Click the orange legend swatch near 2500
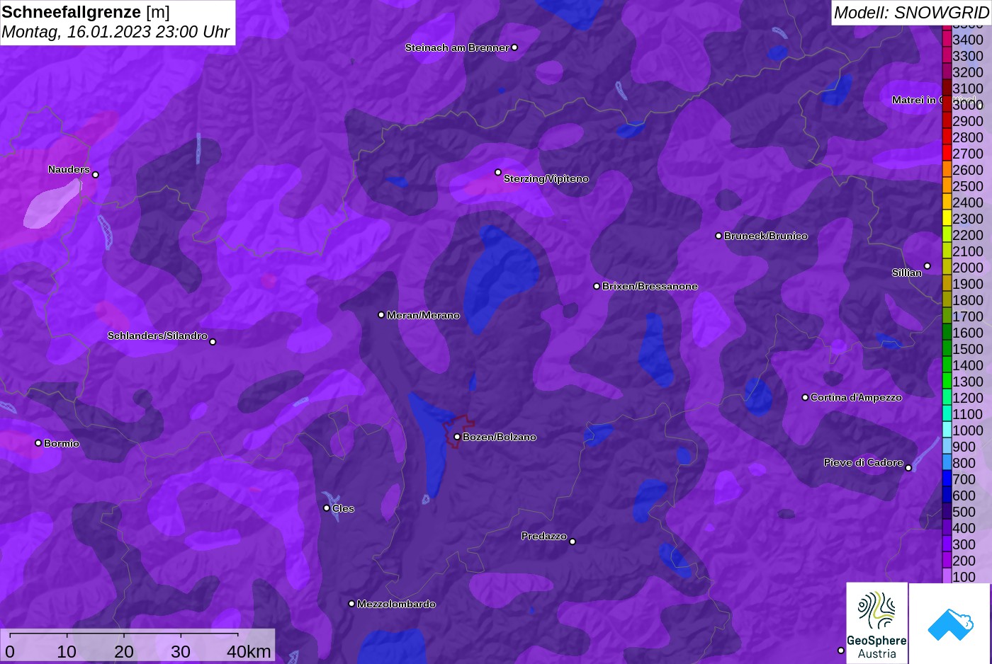 pos(947,185)
